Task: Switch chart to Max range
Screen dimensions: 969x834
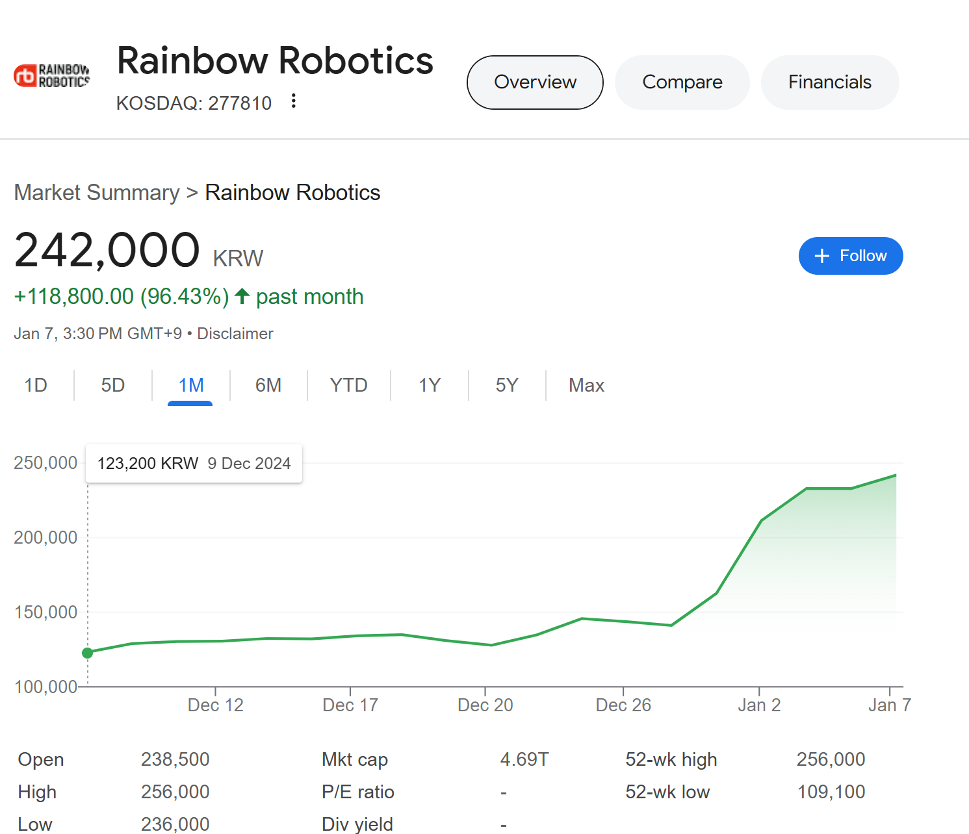Action: 587,385
